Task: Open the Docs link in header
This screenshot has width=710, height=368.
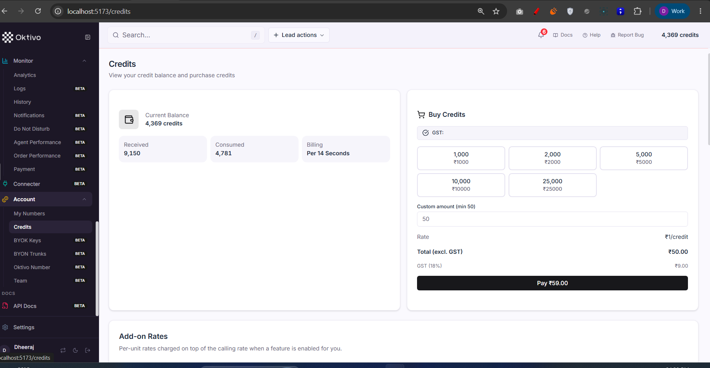Action: pos(563,35)
